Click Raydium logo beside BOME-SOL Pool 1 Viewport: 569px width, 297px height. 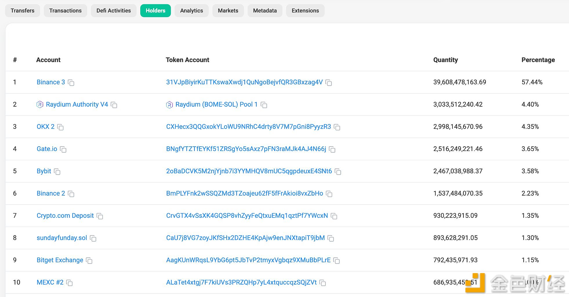170,105
